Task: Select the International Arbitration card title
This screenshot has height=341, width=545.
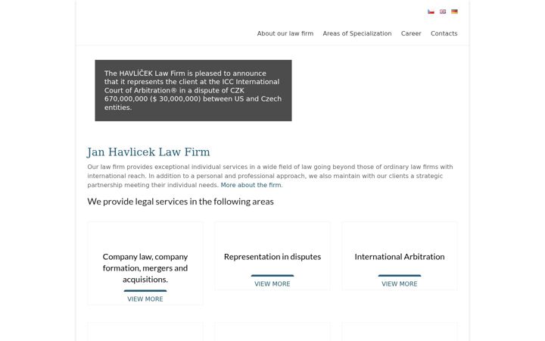Action: click(x=400, y=257)
